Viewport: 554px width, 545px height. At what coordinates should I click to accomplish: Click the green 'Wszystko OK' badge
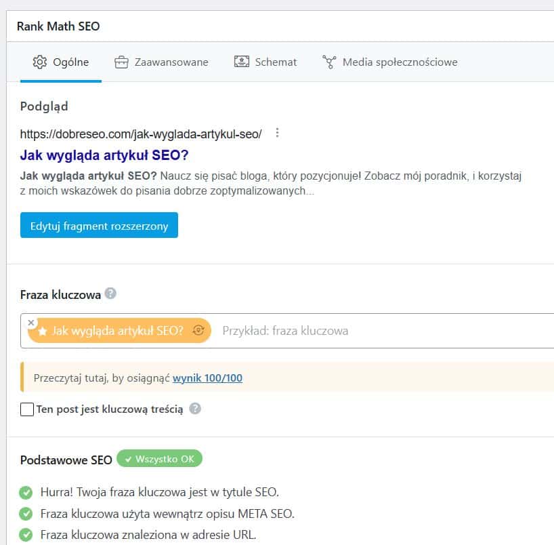coord(159,459)
